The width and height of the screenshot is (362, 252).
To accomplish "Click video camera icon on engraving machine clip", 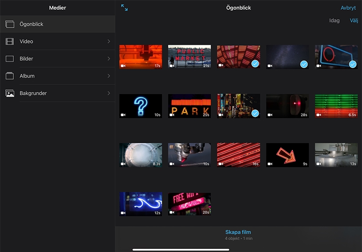I will 172,164.
